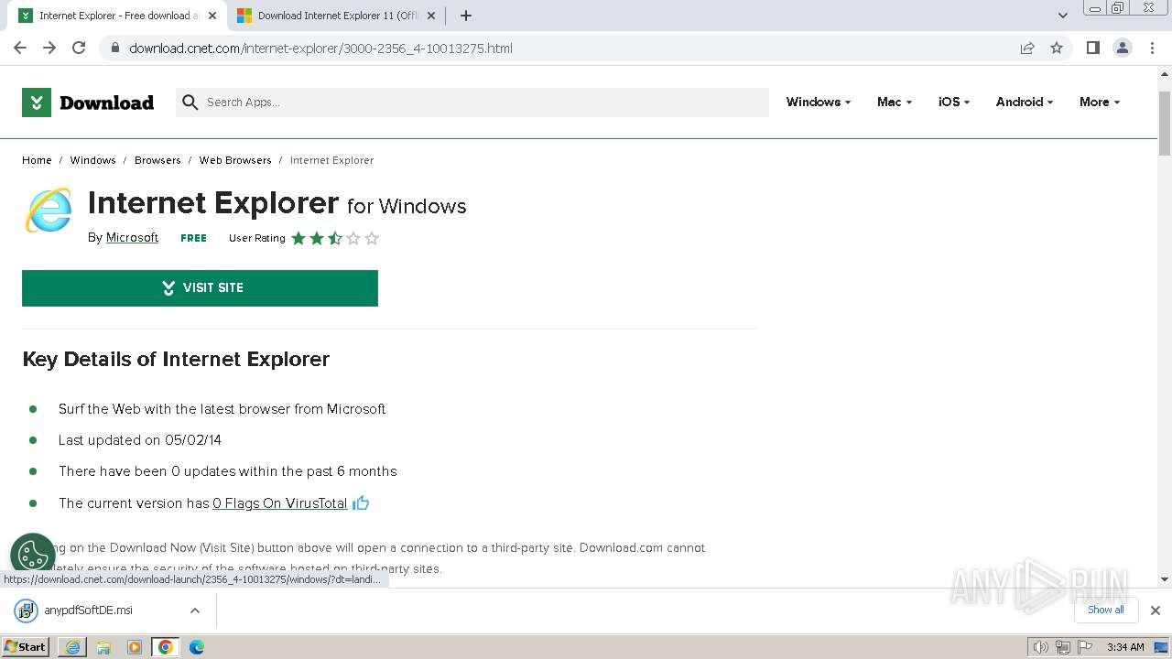Click the green VISIT SITE button

tap(200, 287)
